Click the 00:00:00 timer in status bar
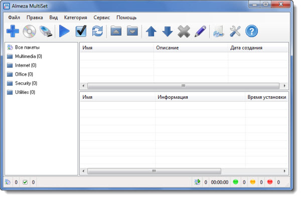Viewport: 301px width, 198px height. (x=220, y=182)
